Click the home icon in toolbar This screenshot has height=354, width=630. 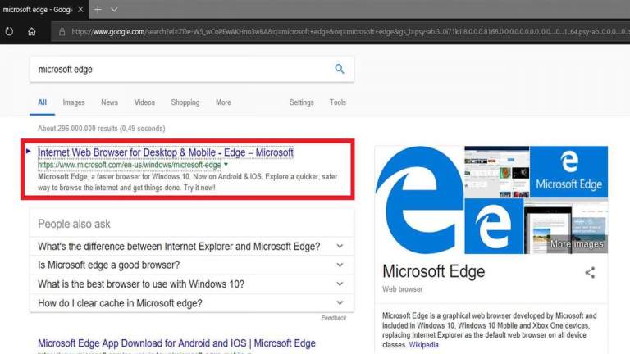pos(32,31)
